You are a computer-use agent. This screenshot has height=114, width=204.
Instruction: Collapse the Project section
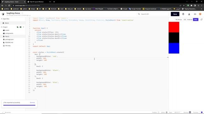(4, 27)
